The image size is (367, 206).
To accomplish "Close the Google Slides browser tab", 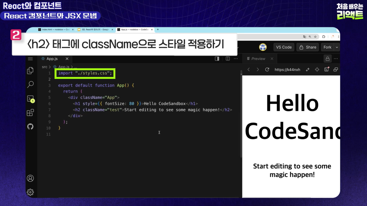I will pyautogui.click(x=112, y=30).
